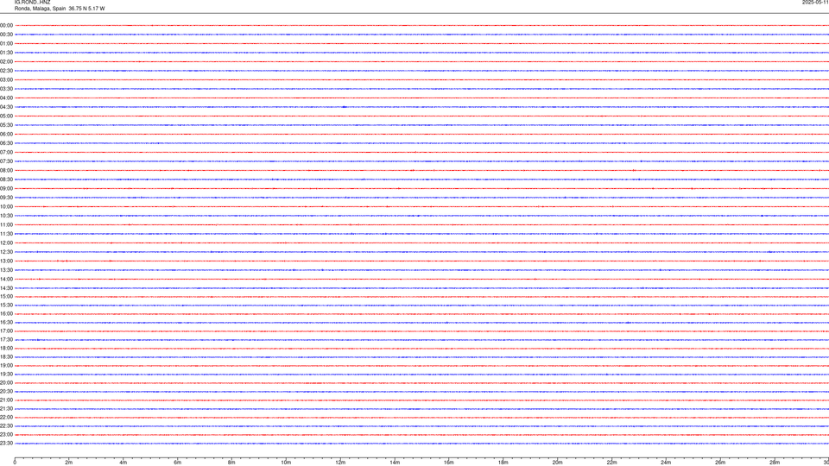Click the 22m tick label on time axis
Image resolution: width=829 pixels, height=466 pixels.
click(611, 463)
